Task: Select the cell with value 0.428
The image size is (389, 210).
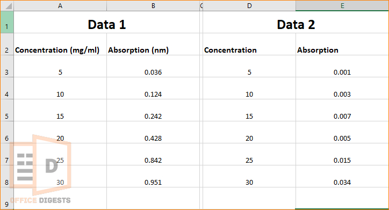Action: [153, 133]
